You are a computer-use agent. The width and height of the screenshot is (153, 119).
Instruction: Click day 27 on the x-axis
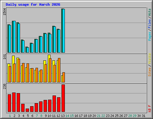[x=126, y=116]
